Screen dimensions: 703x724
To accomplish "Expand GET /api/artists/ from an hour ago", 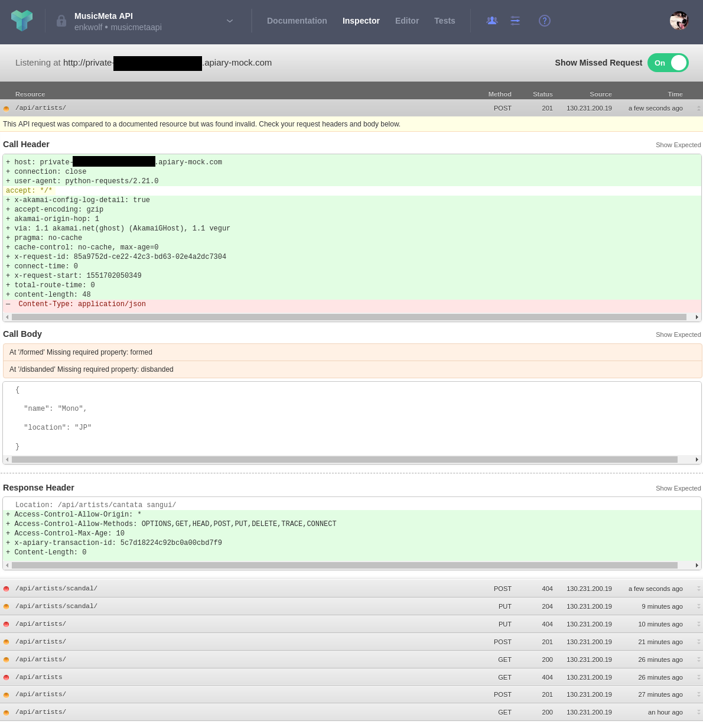I will (351, 712).
